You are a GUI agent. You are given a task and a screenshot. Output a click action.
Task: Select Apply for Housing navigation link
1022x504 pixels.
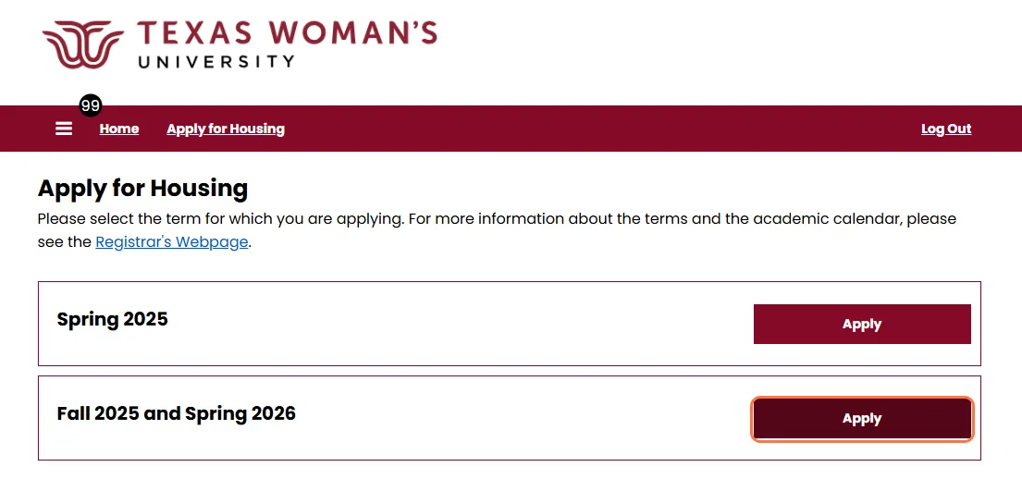(x=226, y=129)
